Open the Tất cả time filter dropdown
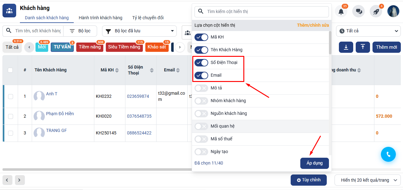The height and width of the screenshot is (190, 403). [368, 31]
